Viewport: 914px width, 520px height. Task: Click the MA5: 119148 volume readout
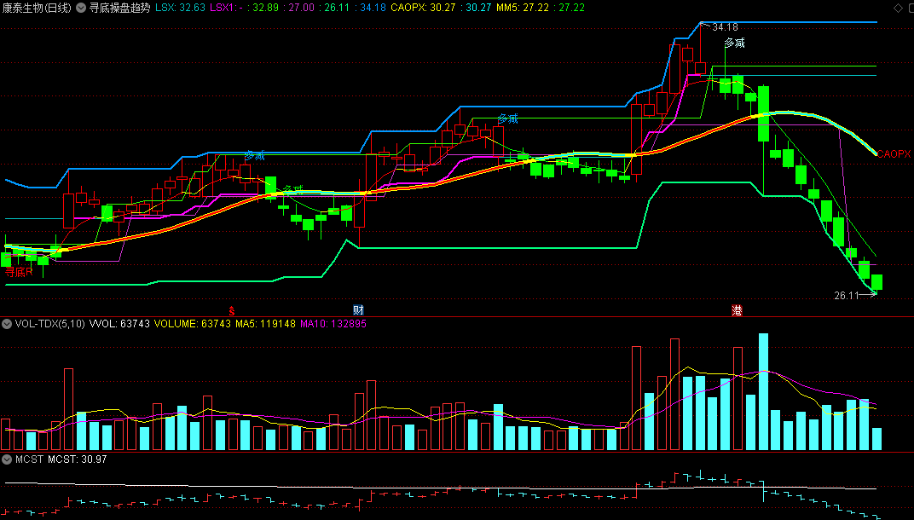tap(265, 324)
